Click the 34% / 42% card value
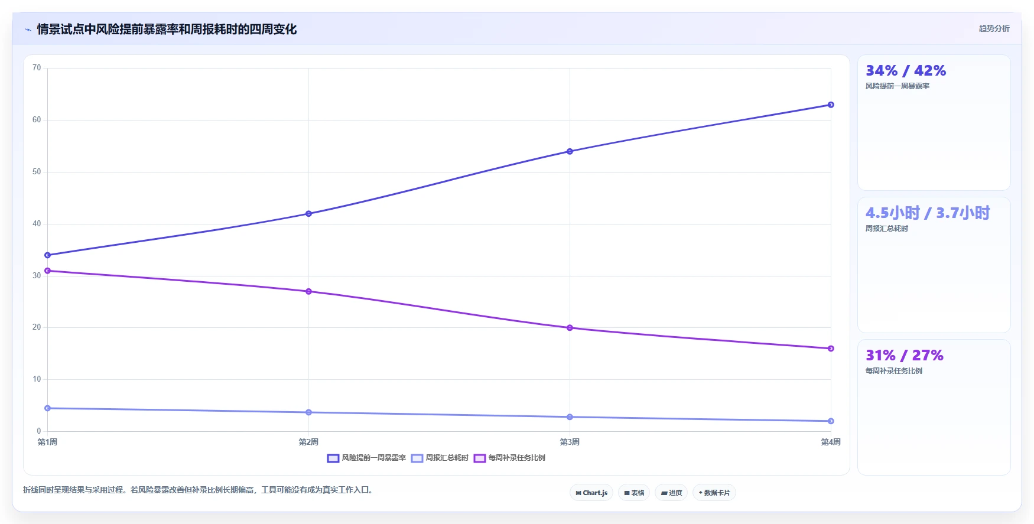 coord(906,71)
